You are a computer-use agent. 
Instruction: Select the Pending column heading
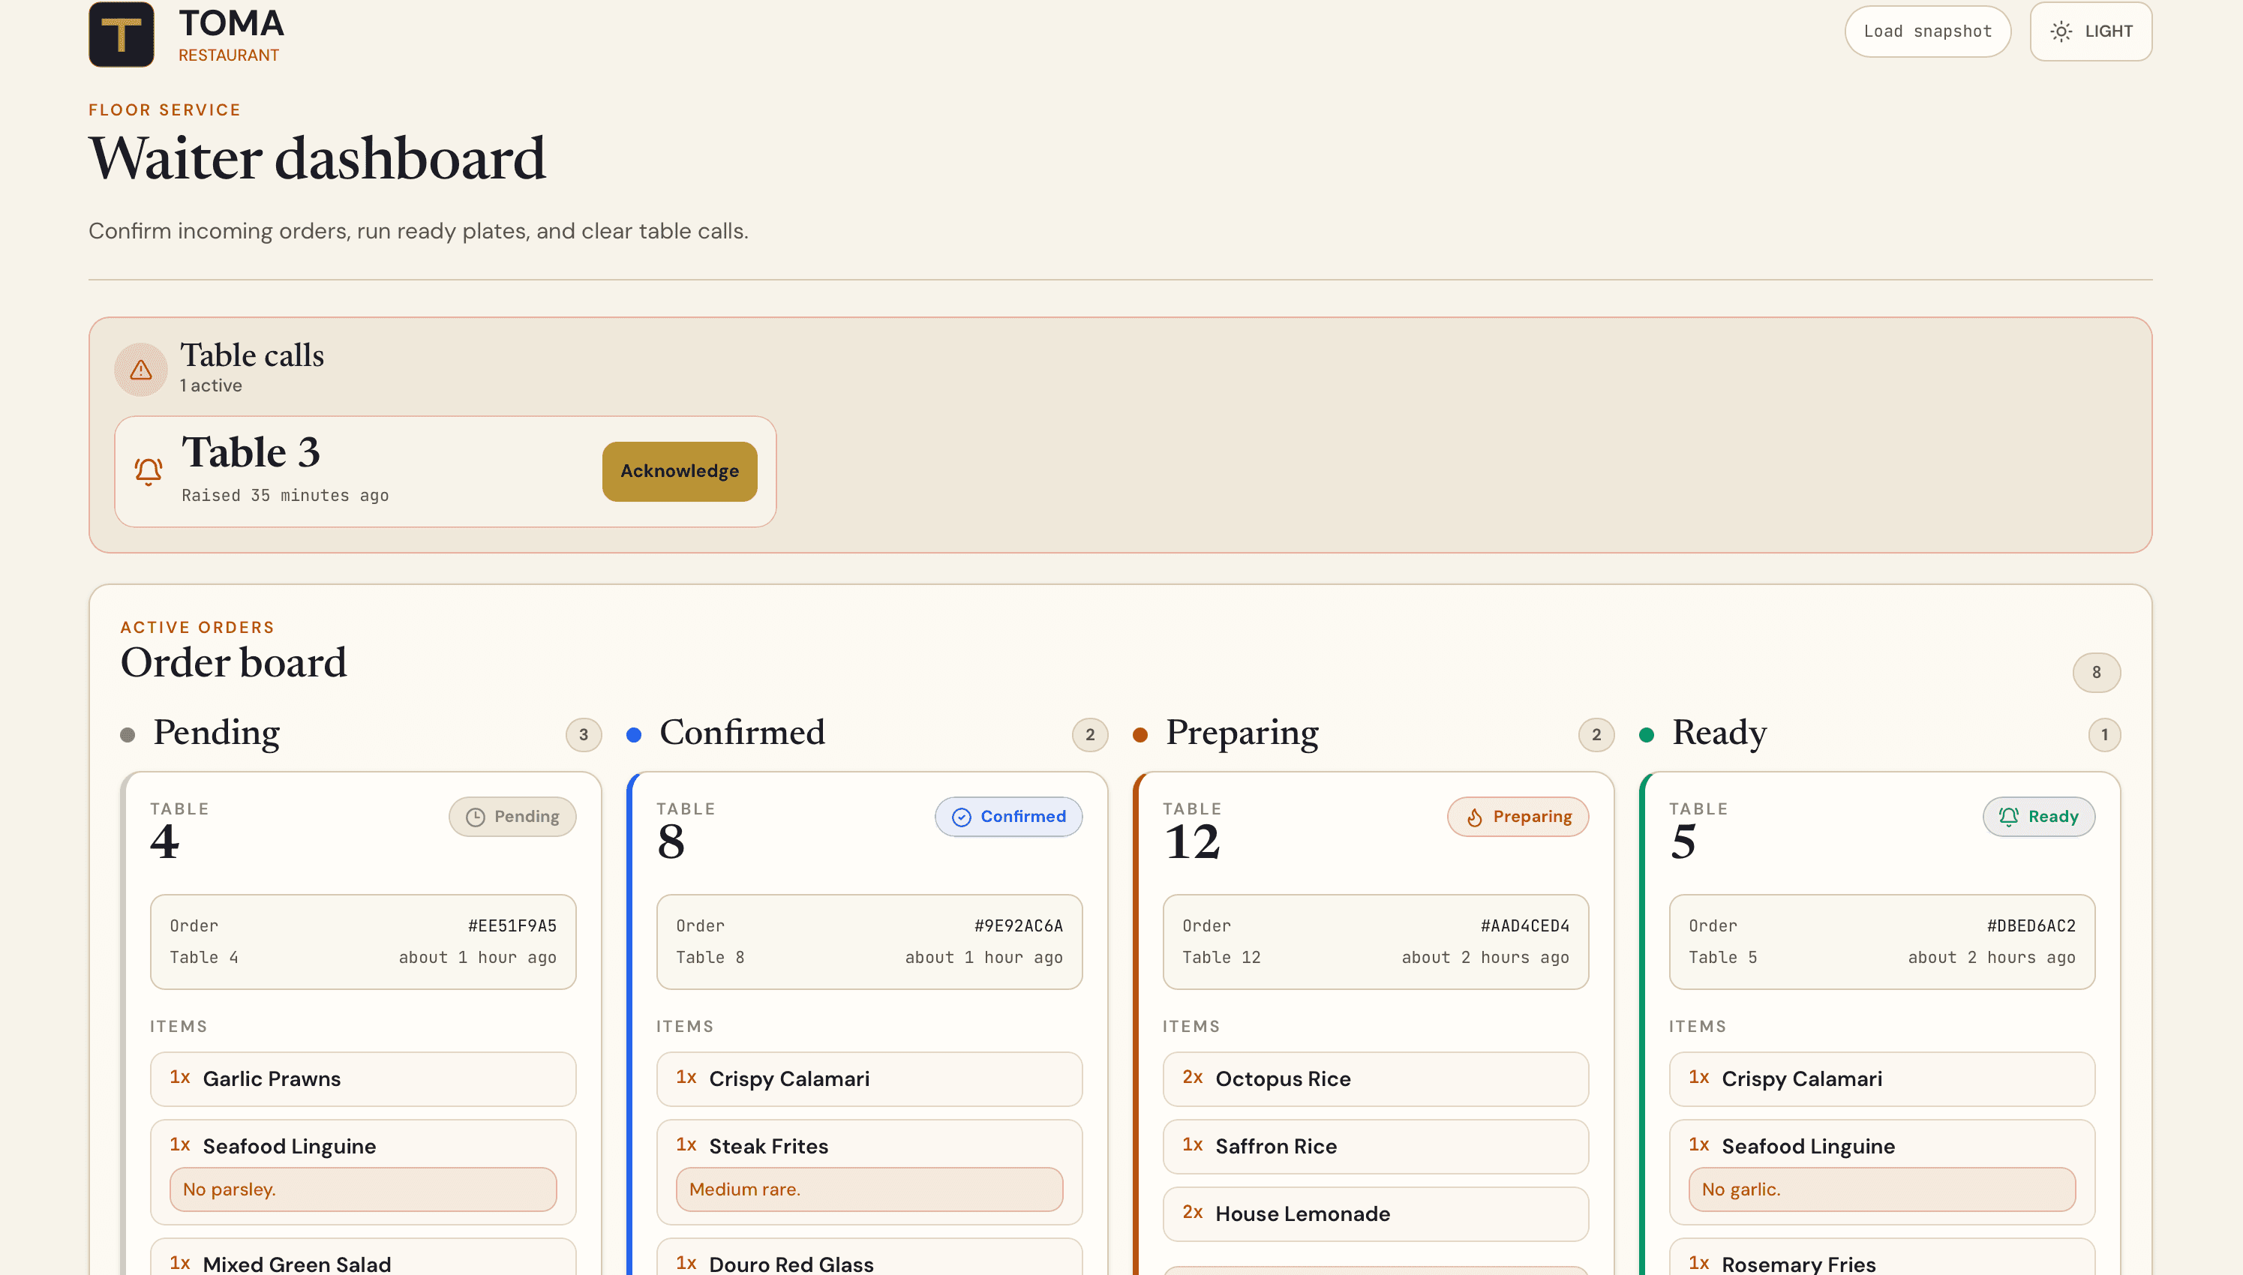click(216, 732)
